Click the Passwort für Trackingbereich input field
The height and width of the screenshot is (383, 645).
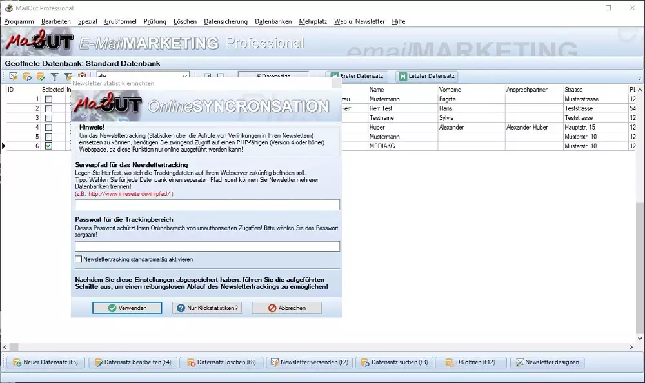(207, 246)
